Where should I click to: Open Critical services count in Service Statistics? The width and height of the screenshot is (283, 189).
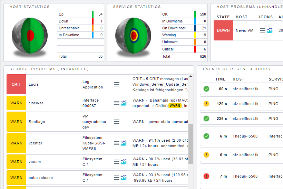pos(184,49)
